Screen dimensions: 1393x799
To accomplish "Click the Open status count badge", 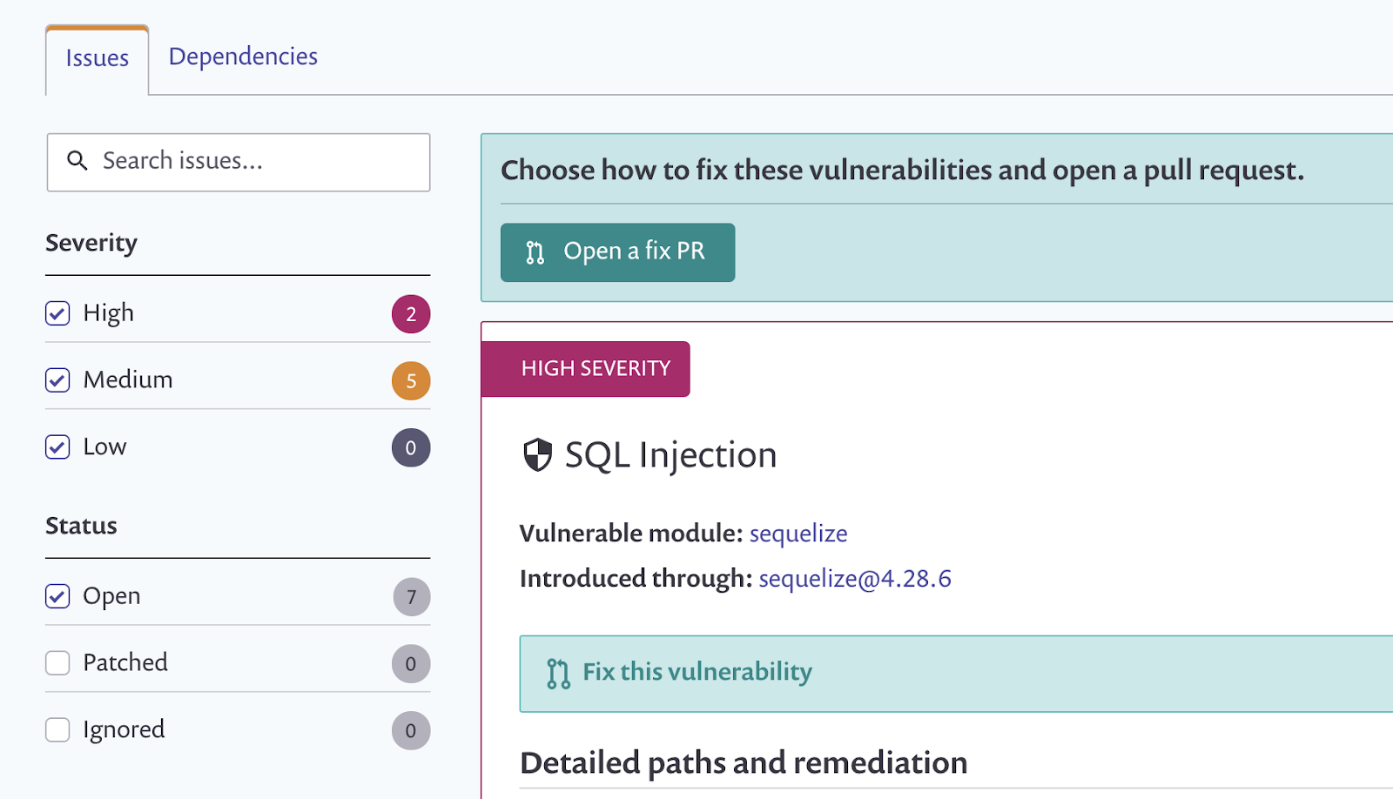I will [411, 597].
